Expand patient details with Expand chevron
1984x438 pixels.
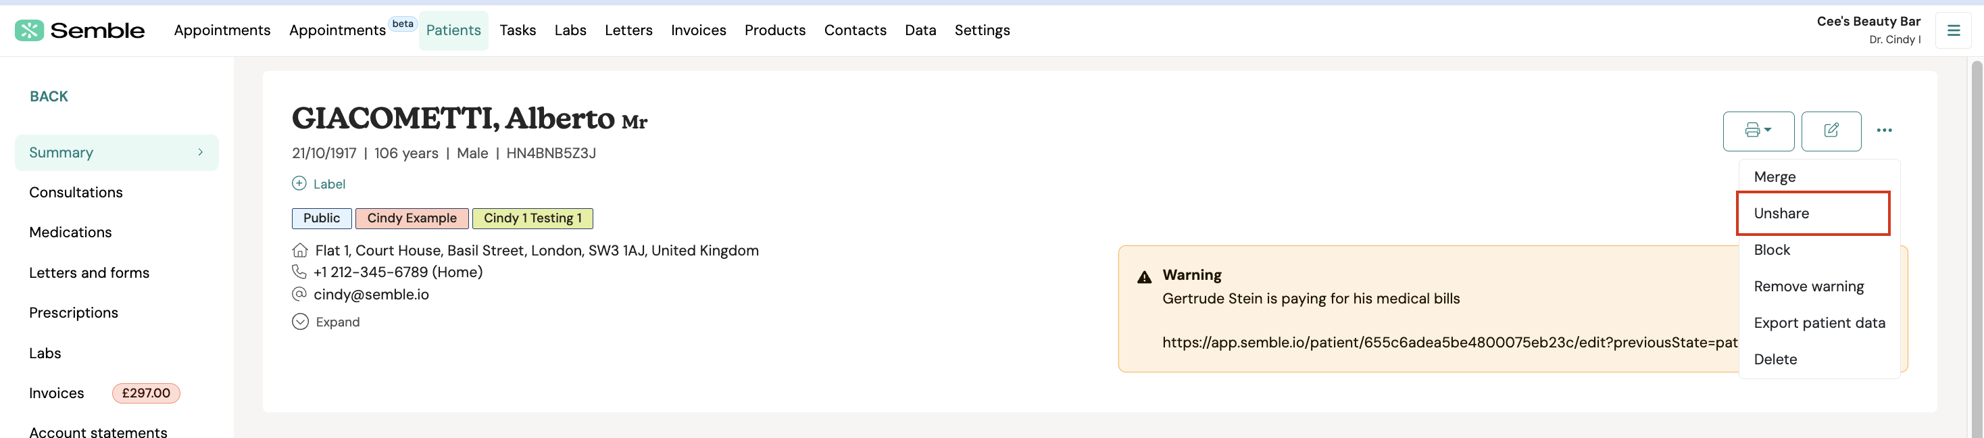[301, 322]
